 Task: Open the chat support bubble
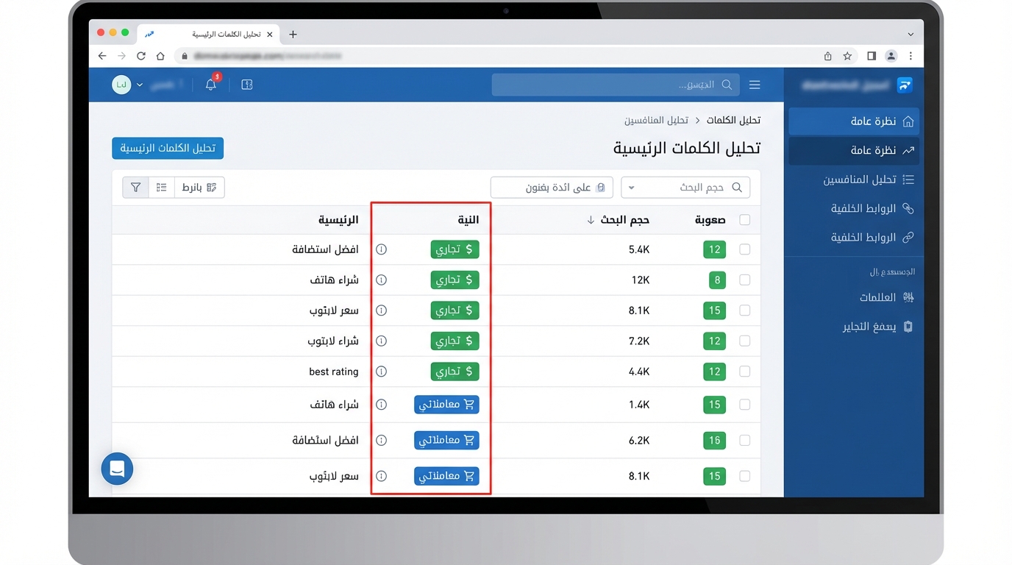pos(117,469)
